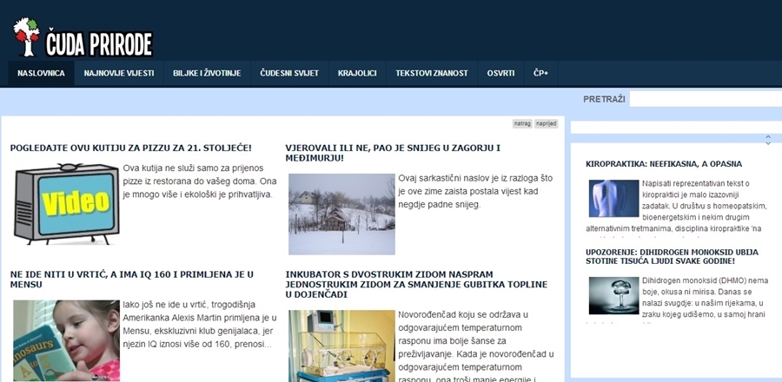
Task: Select Biljke i životinje in navigation
Action: [x=207, y=73]
